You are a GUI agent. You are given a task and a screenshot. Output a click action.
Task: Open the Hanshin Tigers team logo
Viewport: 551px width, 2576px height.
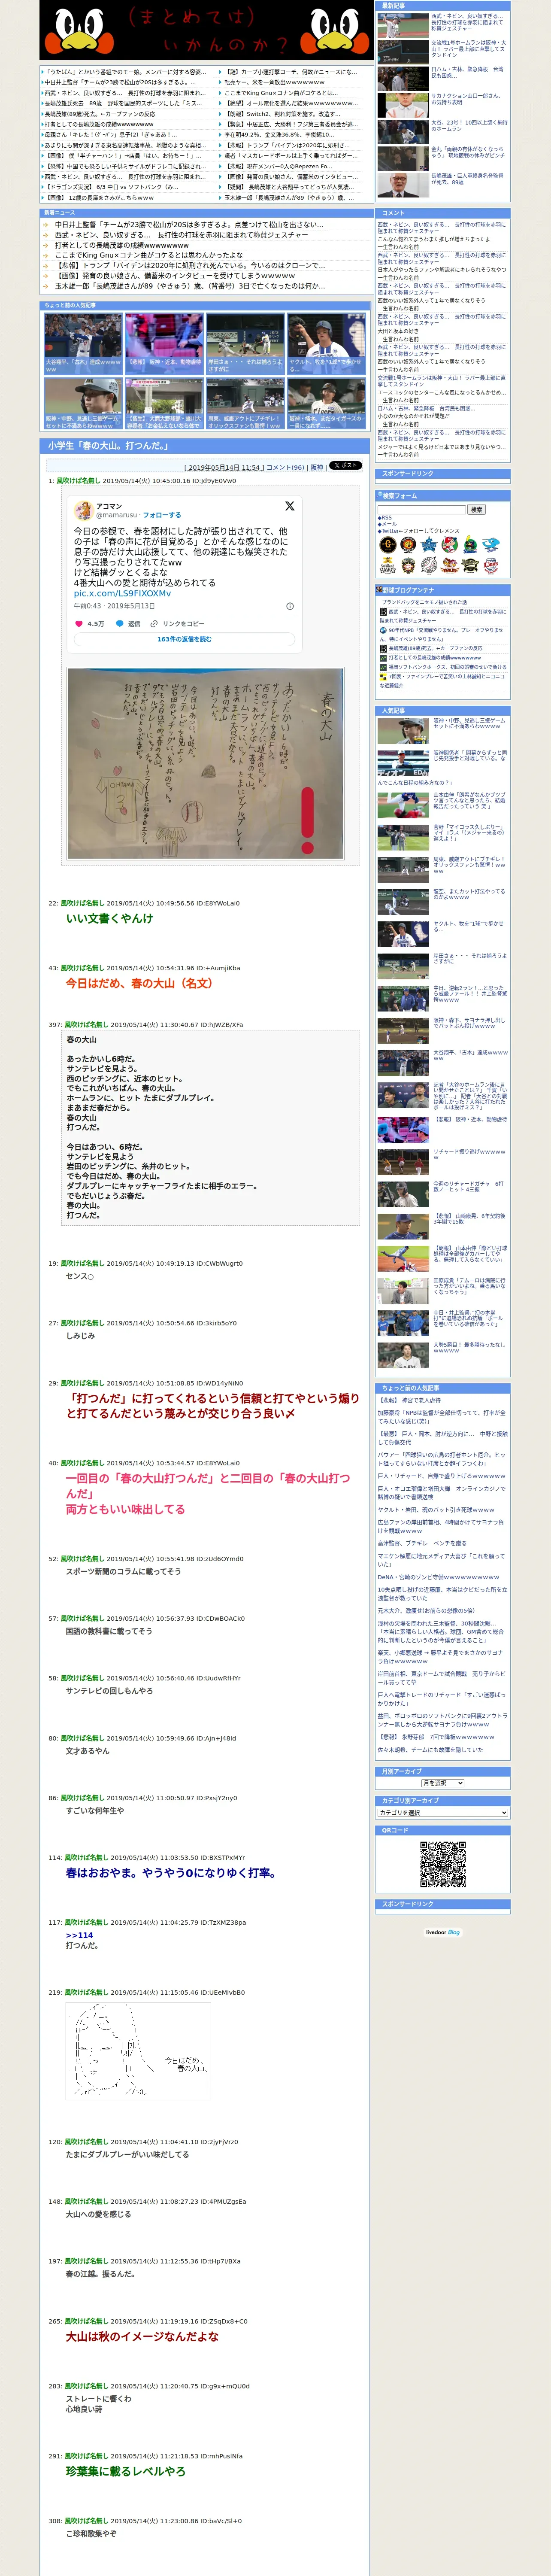pos(408,545)
